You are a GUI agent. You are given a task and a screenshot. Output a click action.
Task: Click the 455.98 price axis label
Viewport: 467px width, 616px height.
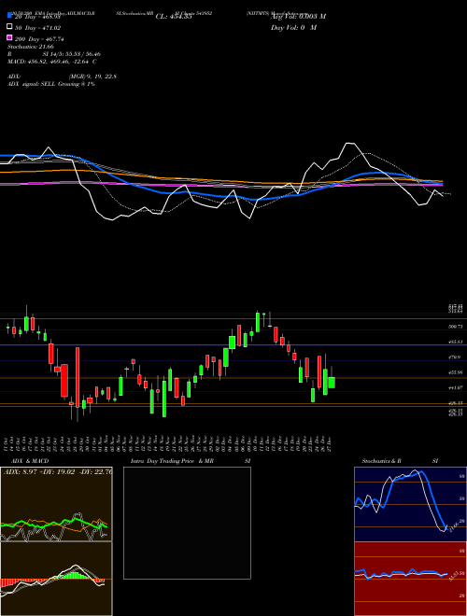click(x=456, y=372)
